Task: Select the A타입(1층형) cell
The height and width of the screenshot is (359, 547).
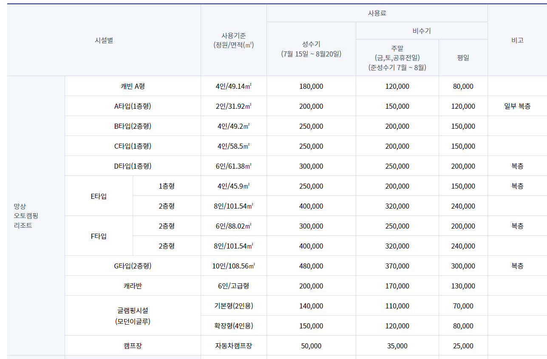Action: tap(132, 106)
